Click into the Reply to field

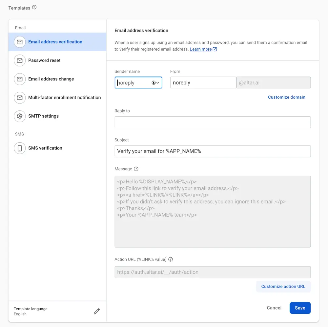(212, 122)
